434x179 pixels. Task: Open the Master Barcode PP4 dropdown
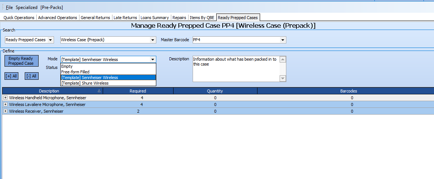click(283, 40)
